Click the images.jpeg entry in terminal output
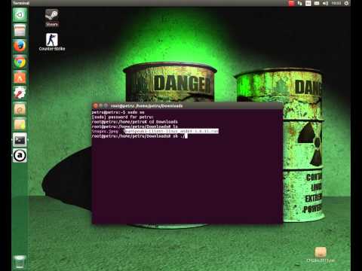362x271 pixels. [x=105, y=131]
